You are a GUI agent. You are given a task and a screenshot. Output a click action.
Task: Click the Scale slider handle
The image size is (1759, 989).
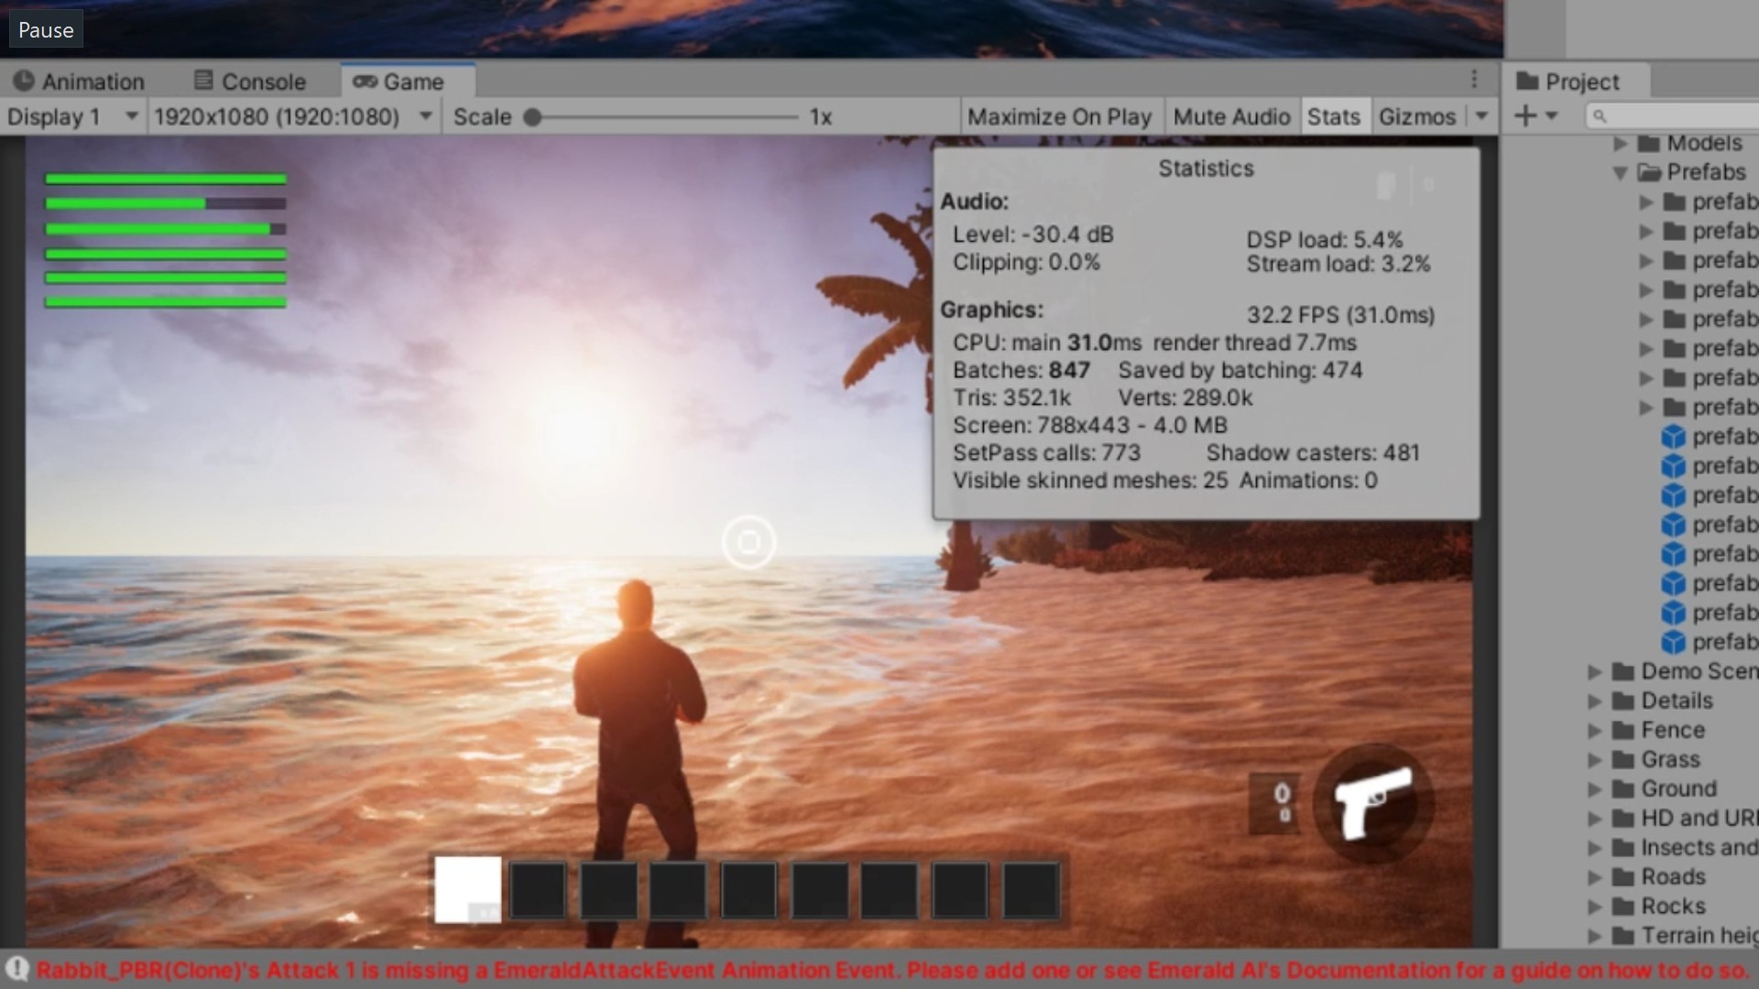point(532,117)
